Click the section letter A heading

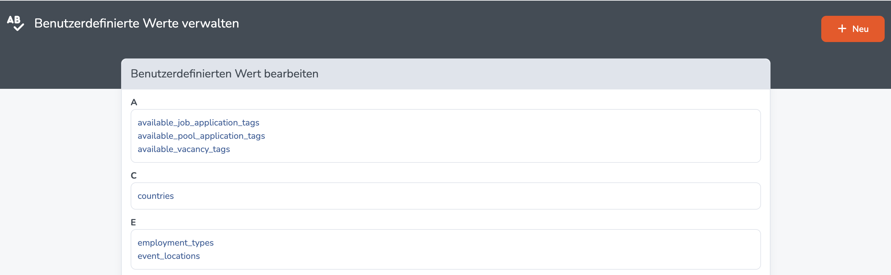click(134, 102)
